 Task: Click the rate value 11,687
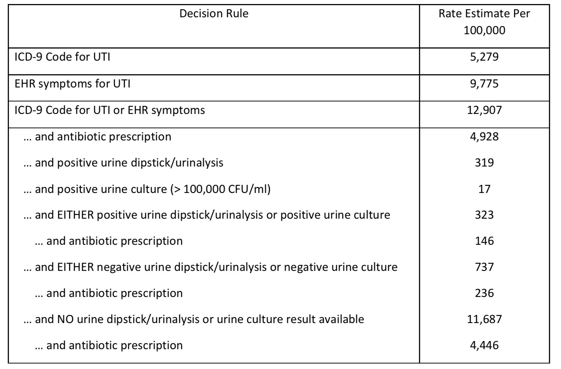pos(484,319)
